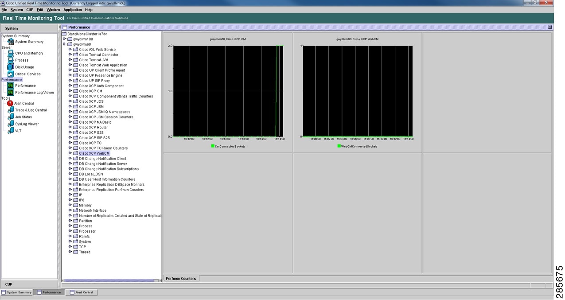This screenshot has height=300, width=565.
Task: Click the Processor folder icon
Action: pyautogui.click(x=75, y=231)
